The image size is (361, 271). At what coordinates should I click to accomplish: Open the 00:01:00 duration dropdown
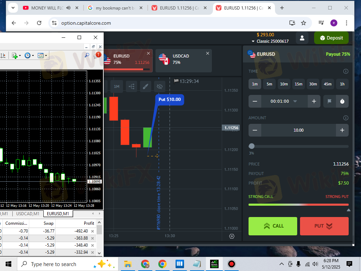(x=284, y=101)
